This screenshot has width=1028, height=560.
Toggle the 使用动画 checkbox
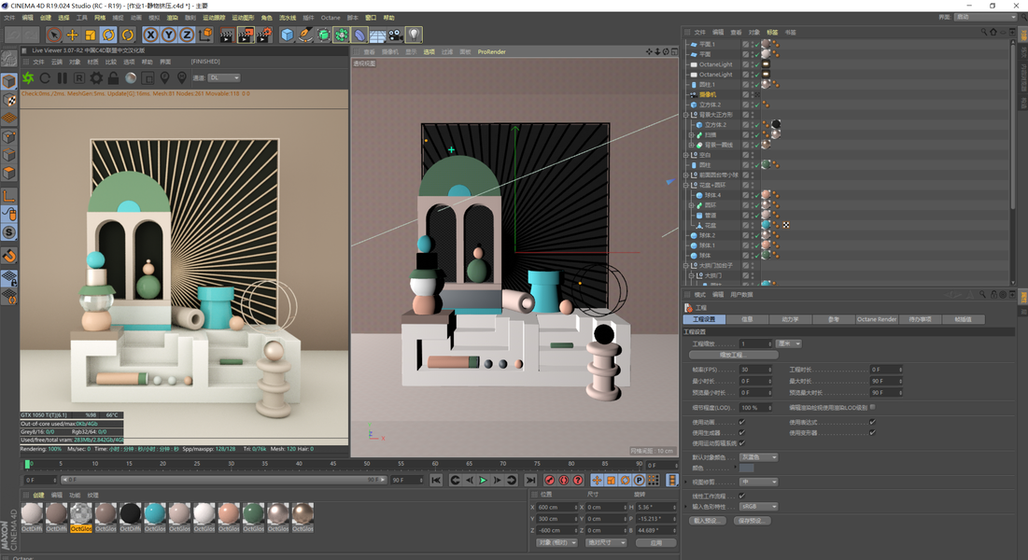click(x=742, y=422)
